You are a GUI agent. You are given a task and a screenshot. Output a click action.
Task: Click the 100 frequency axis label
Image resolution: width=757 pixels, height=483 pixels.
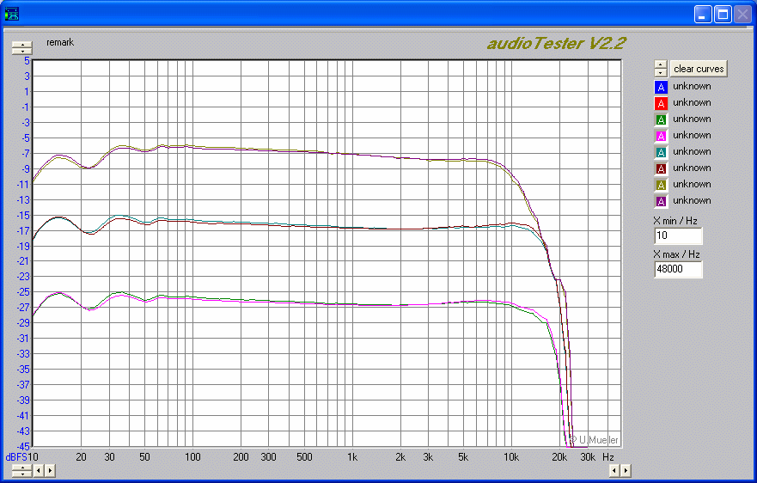192,457
